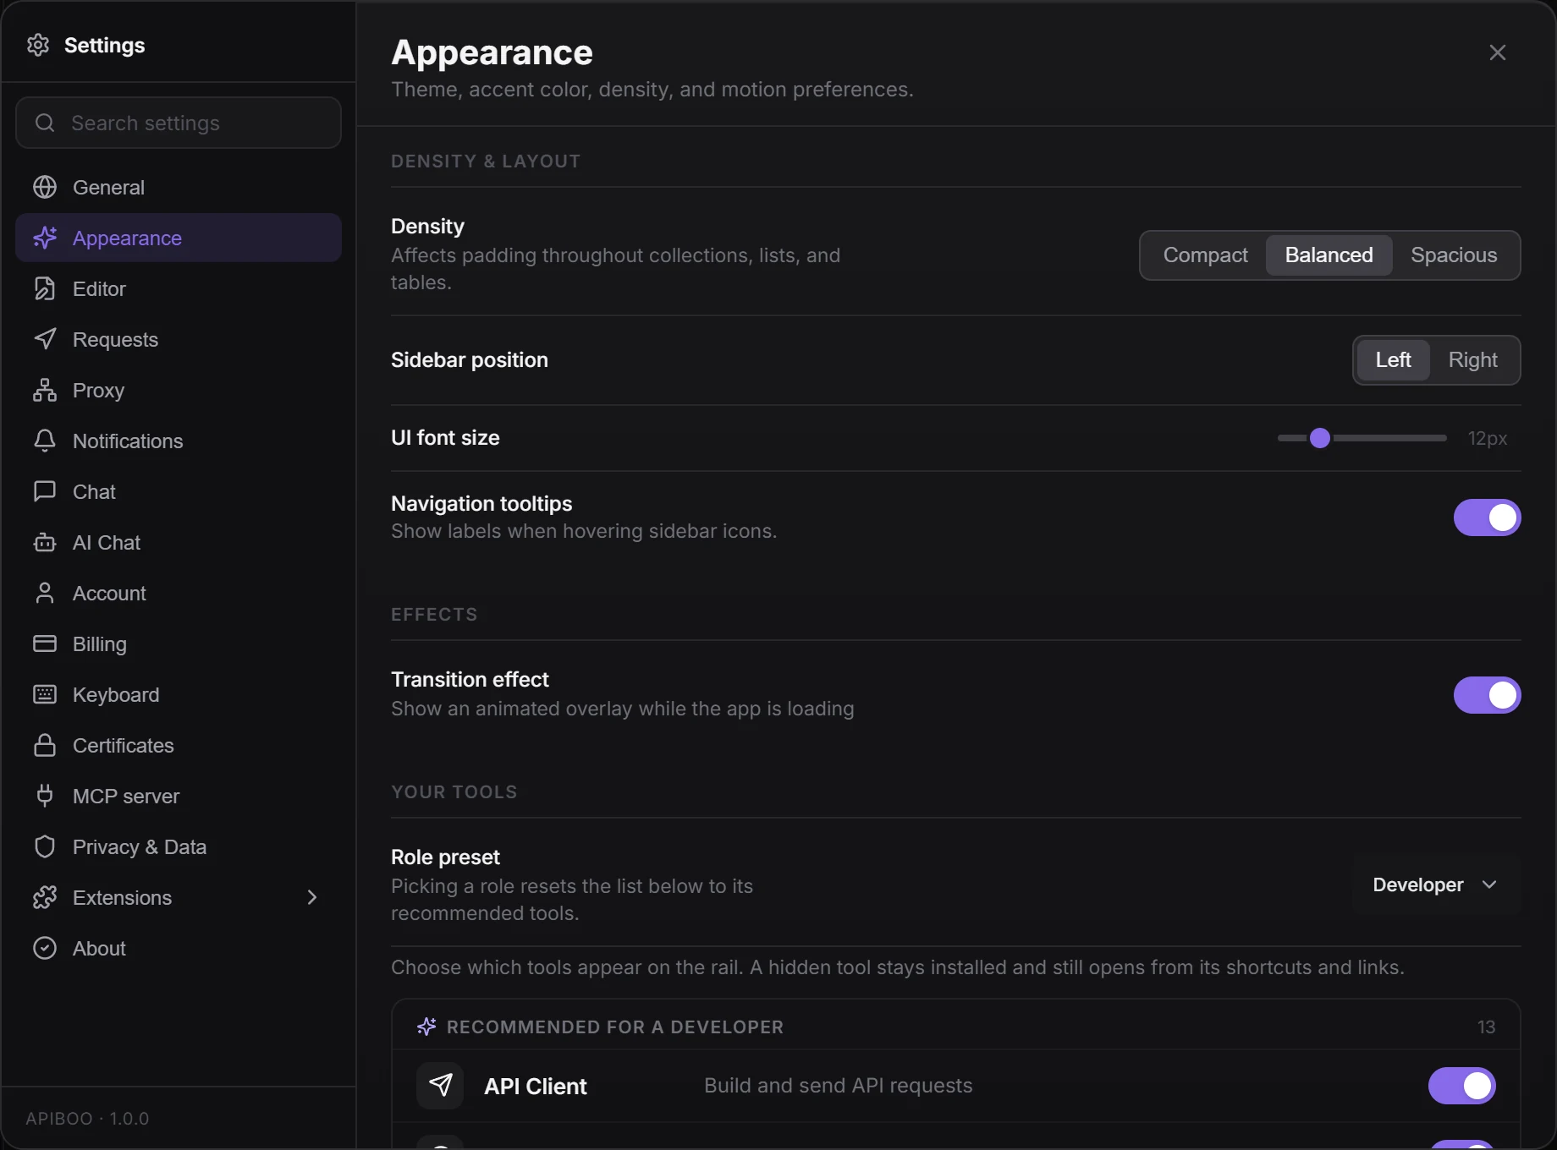Viewport: 1557px width, 1150px height.
Task: Toggle API Client visibility on the rail
Action: pyautogui.click(x=1461, y=1086)
